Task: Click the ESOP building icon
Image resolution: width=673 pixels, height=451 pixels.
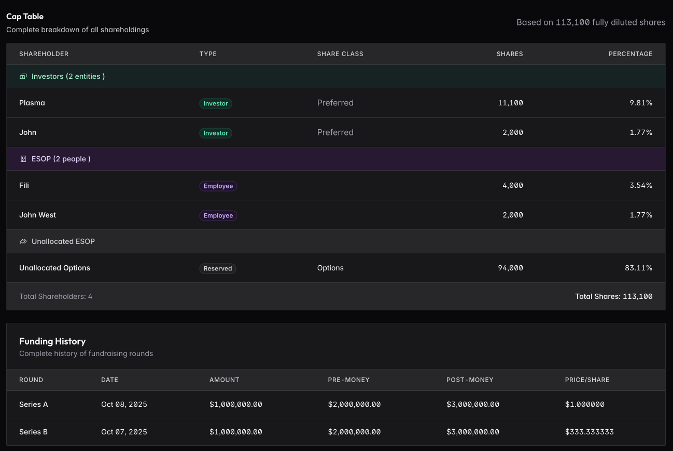Action: click(23, 159)
